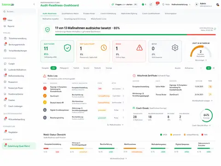Open row menu for Bewerbungstraining risk
221x166 pixels.
[123, 118]
